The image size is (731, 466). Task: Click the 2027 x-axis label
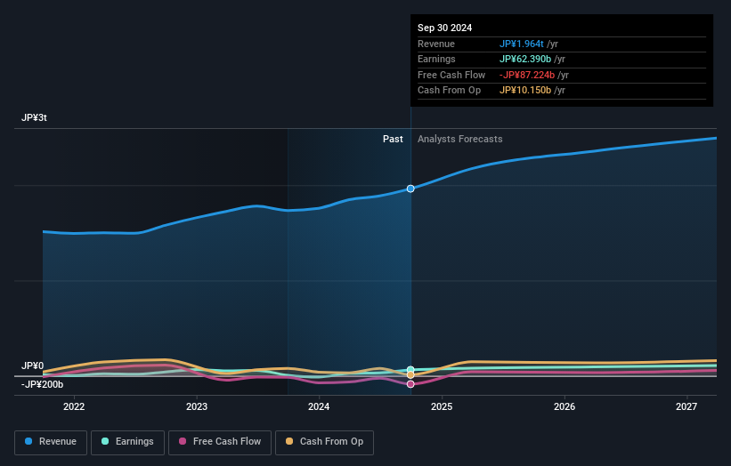(x=686, y=406)
